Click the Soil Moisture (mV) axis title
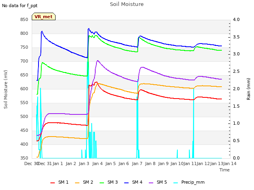 pyautogui.click(x=6, y=89)
